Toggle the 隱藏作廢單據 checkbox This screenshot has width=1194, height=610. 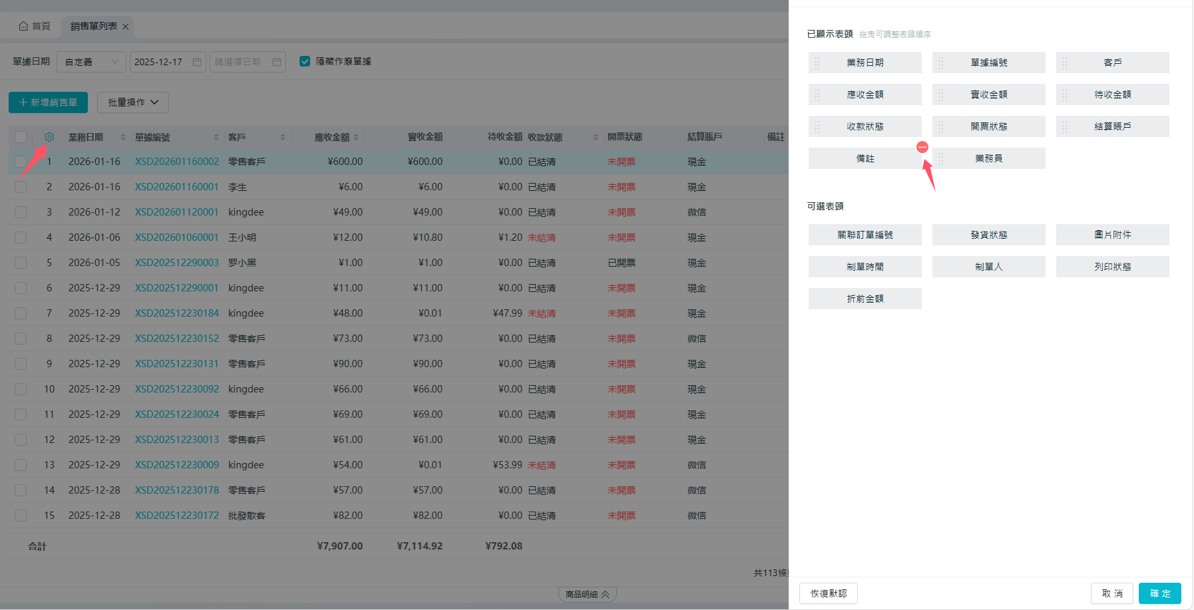pyautogui.click(x=305, y=61)
